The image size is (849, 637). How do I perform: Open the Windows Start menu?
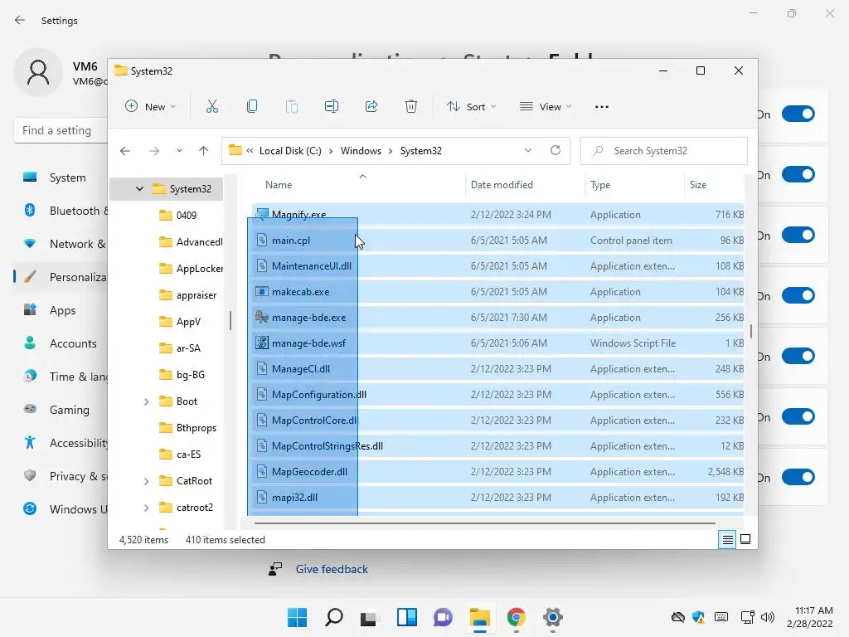click(x=297, y=617)
